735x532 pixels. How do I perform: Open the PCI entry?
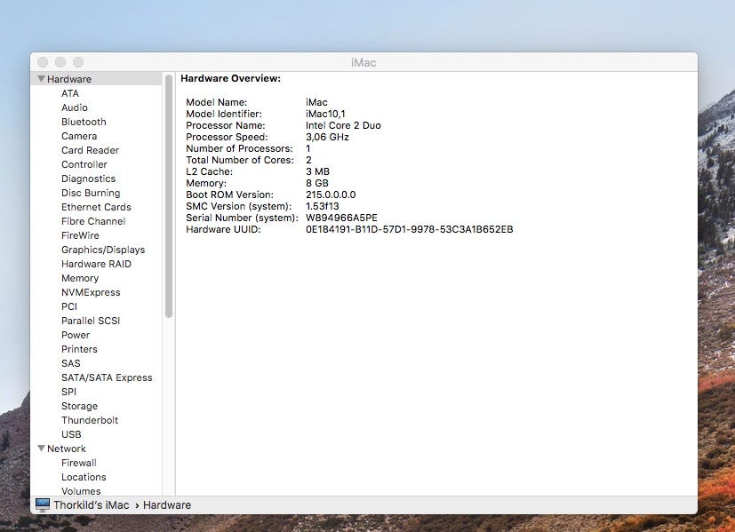pyautogui.click(x=69, y=306)
